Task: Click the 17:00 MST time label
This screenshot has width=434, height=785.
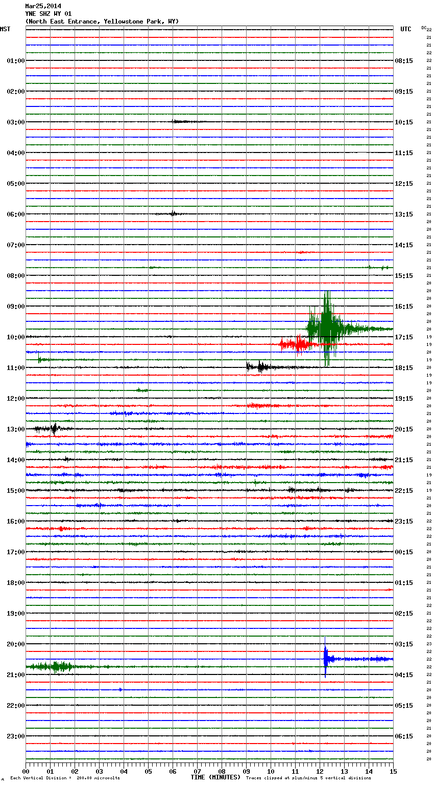Action: [16, 552]
